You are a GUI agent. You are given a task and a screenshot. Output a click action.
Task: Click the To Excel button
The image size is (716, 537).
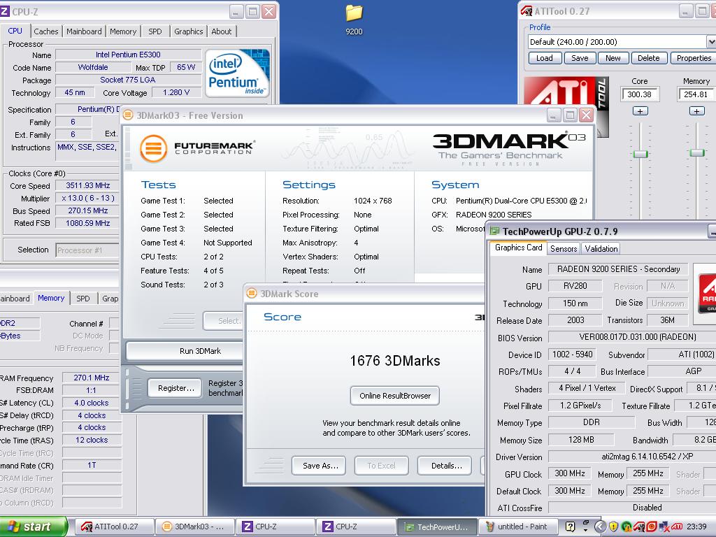point(381,465)
